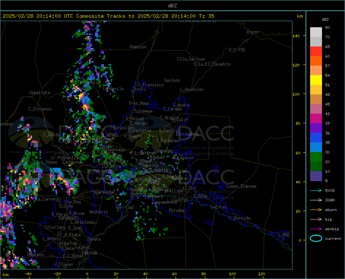This screenshot has height=279, width=345.
Task: Click the UTC Composite Tracks timestamp header
Action: click(x=108, y=16)
